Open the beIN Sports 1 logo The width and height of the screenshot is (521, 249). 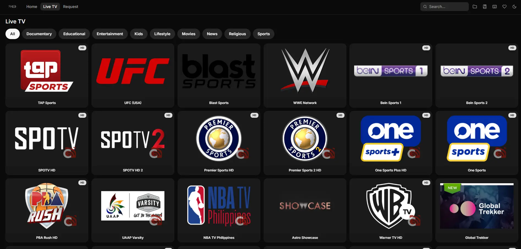(391, 71)
